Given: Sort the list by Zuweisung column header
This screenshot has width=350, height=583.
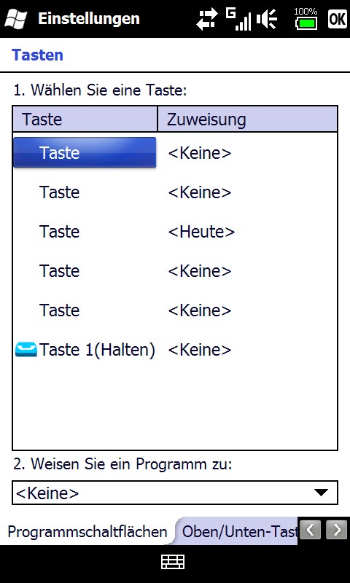Looking at the screenshot, I should click(248, 120).
